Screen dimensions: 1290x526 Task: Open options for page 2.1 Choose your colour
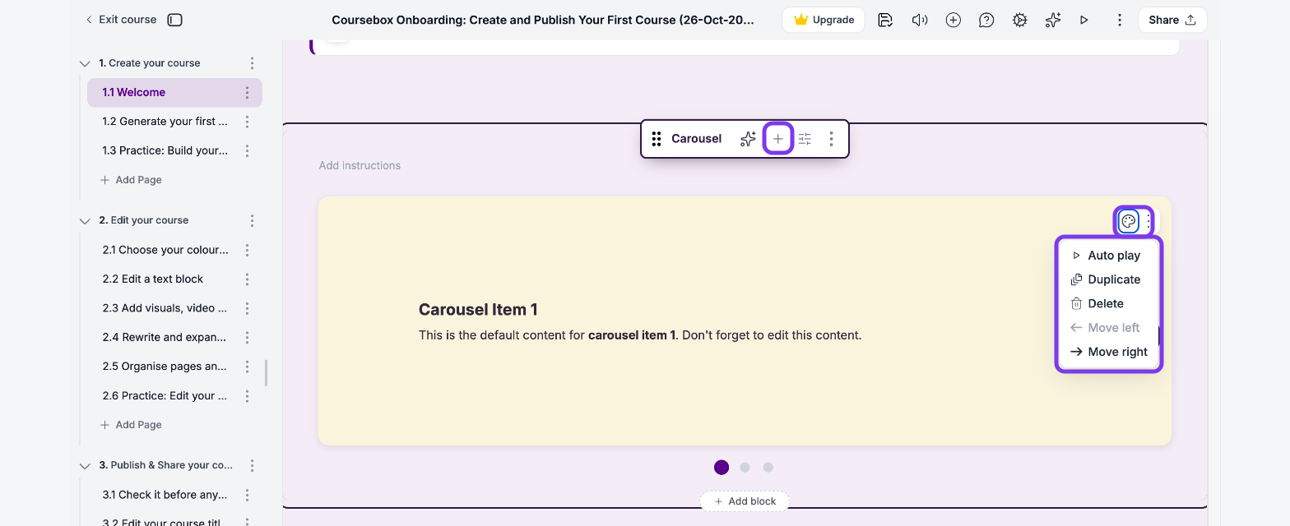(x=247, y=250)
